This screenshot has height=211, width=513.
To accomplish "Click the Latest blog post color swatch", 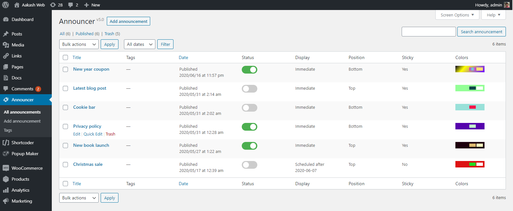I will (470, 88).
